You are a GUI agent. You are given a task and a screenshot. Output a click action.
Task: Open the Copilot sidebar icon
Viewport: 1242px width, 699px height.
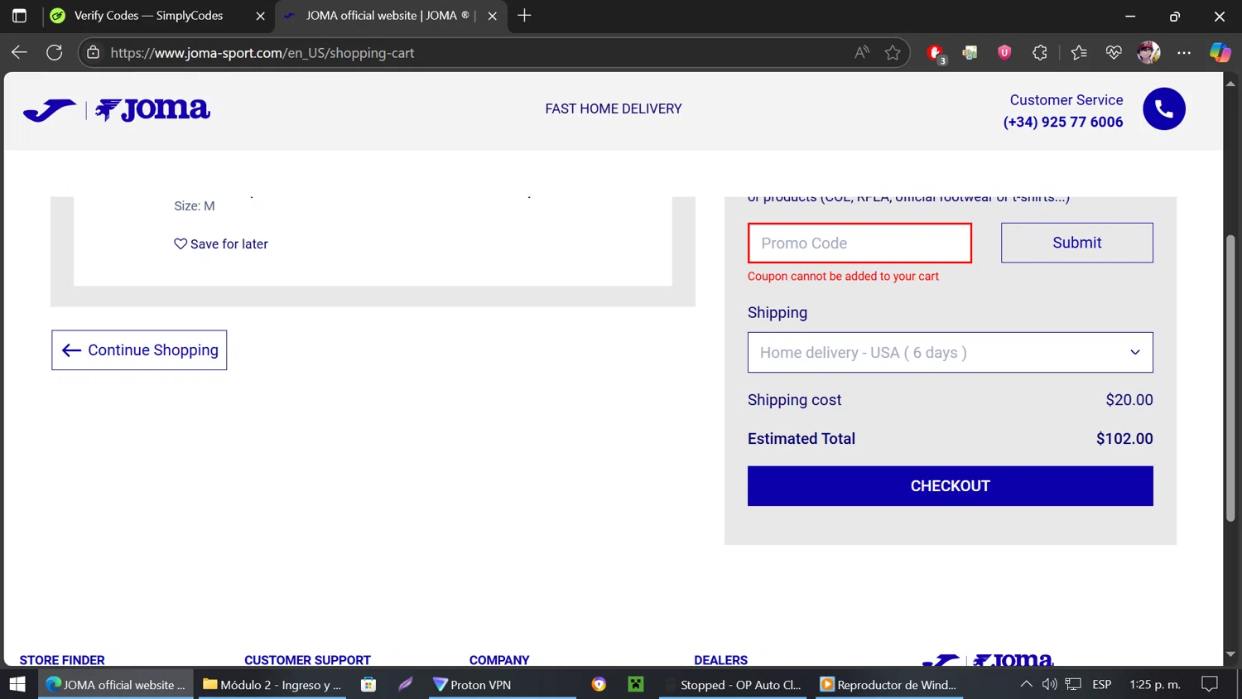tap(1220, 52)
